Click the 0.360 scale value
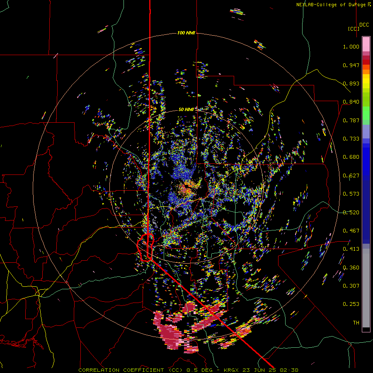Screen dimensions: 373x373 pyautogui.click(x=351, y=268)
